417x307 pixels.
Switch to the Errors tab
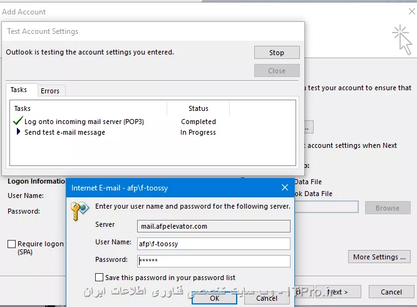coord(50,91)
